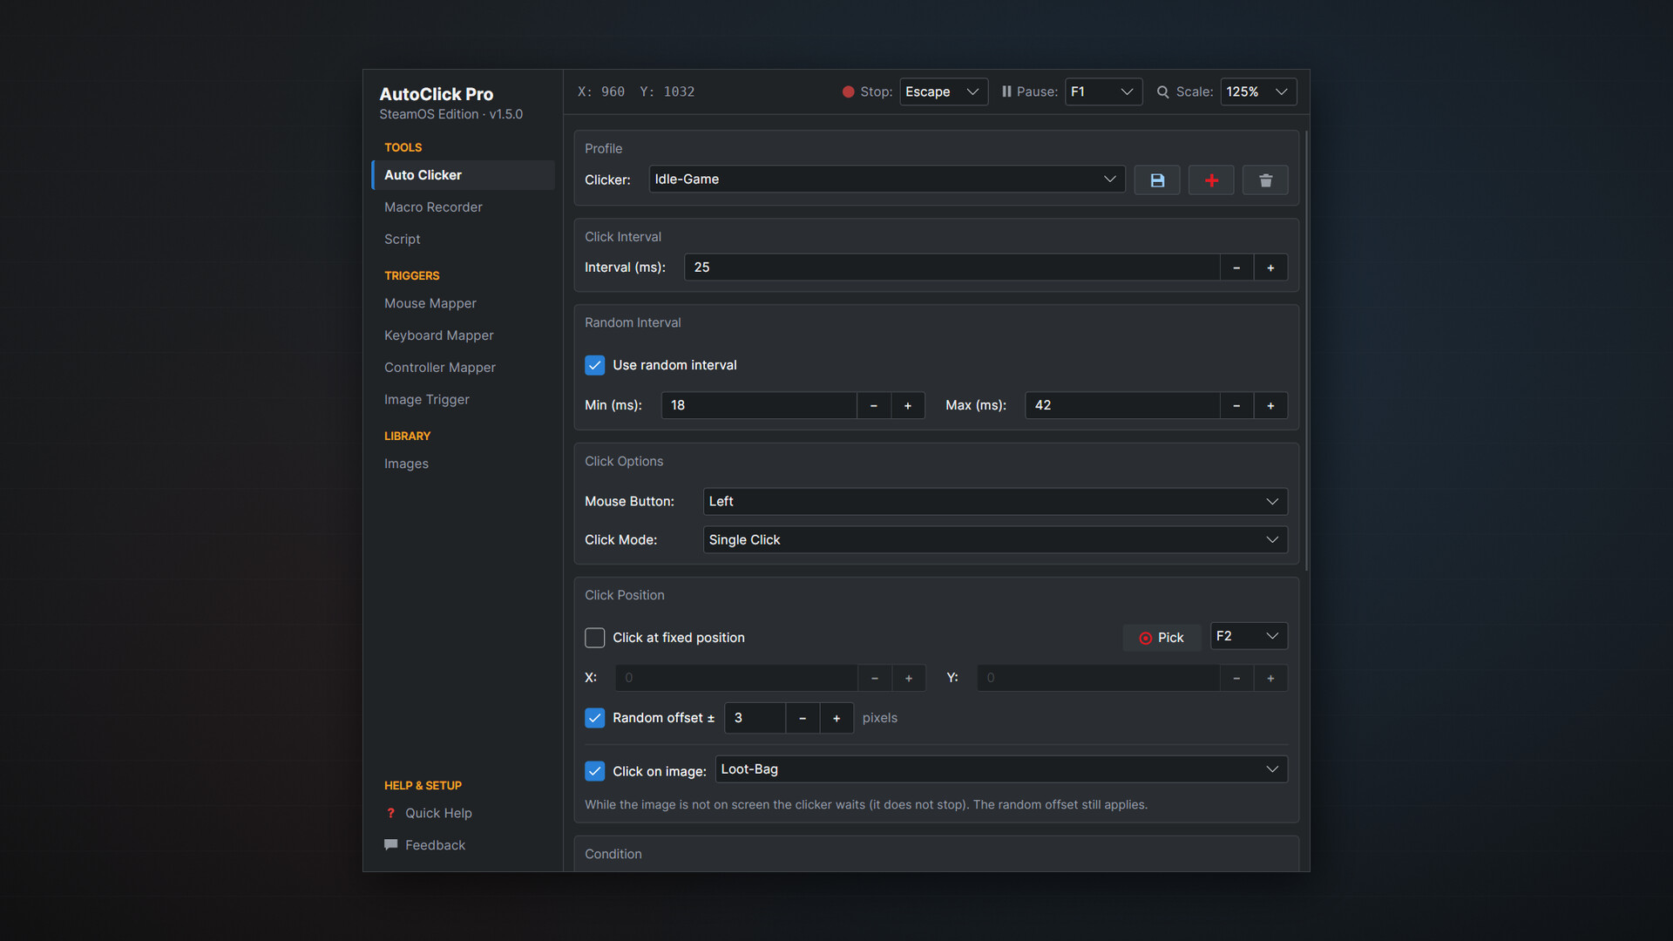This screenshot has width=1673, height=941.
Task: Uncheck the Random offset checkbox
Action: (x=594, y=718)
